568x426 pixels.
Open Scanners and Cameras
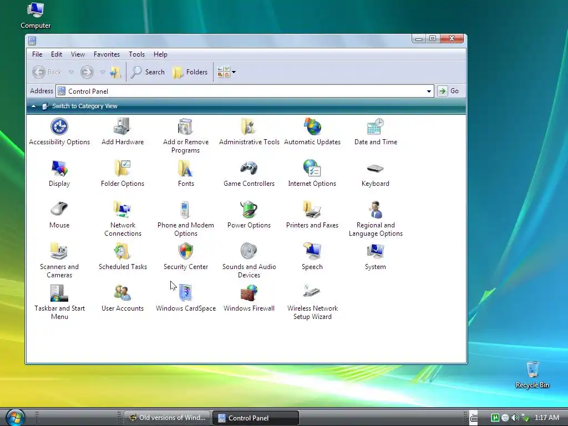coord(59,261)
